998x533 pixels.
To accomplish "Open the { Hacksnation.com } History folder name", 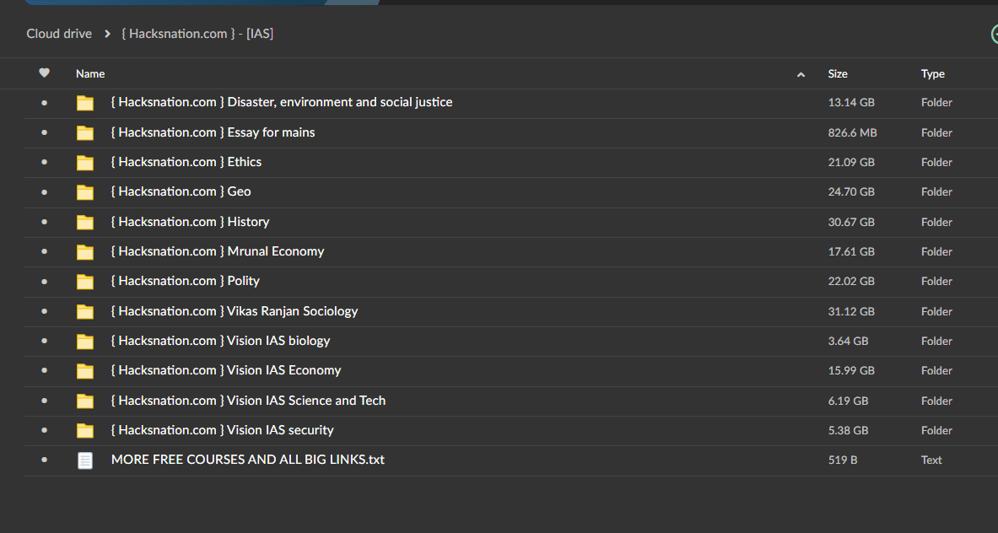I will coord(190,222).
